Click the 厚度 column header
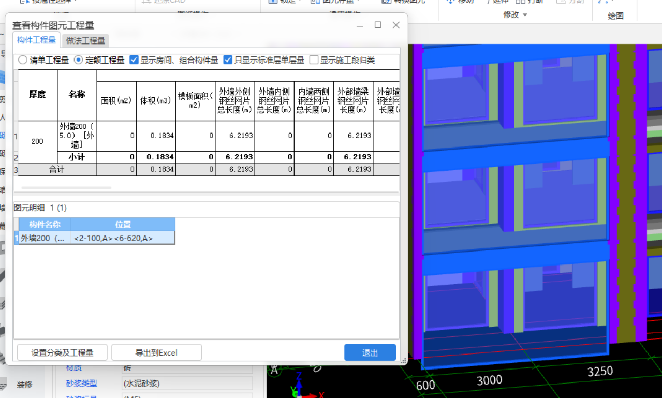Viewport: 662px width, 398px height. tap(37, 95)
